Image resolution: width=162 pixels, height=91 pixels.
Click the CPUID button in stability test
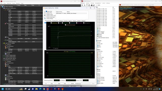[x=72, y=84]
